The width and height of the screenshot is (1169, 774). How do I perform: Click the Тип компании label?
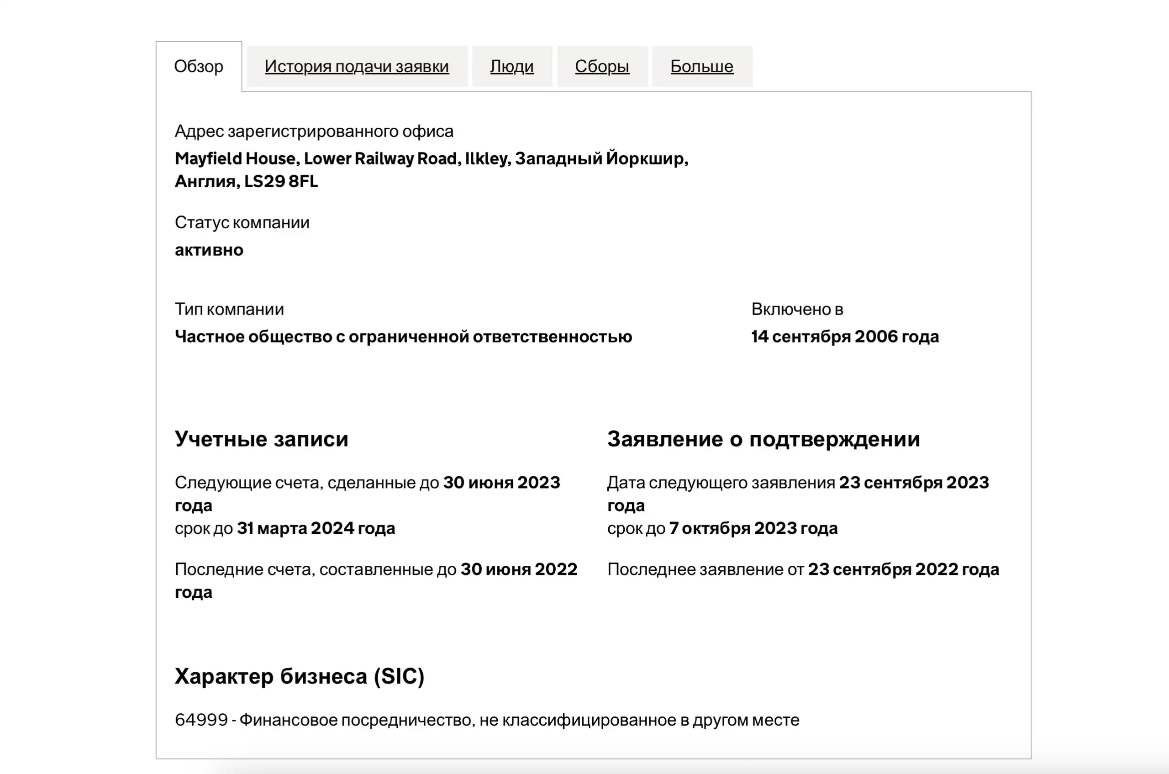(x=229, y=309)
